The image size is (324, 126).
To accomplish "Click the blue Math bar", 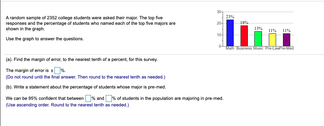I will click(230, 33).
